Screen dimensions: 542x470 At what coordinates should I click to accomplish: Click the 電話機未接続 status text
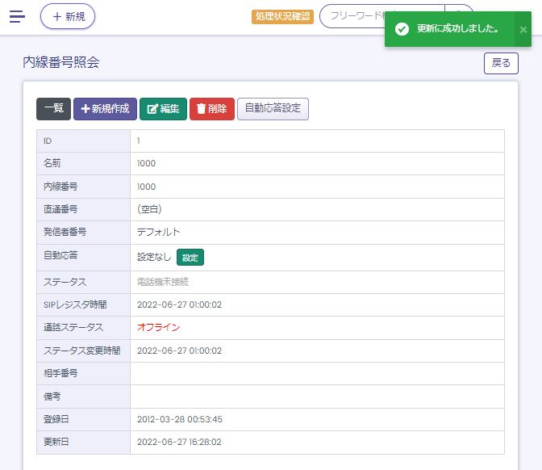[x=163, y=282]
